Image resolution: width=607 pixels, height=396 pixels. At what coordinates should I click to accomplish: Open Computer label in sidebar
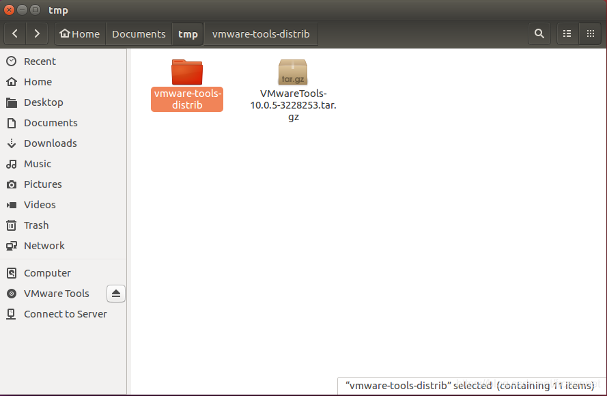click(x=47, y=273)
